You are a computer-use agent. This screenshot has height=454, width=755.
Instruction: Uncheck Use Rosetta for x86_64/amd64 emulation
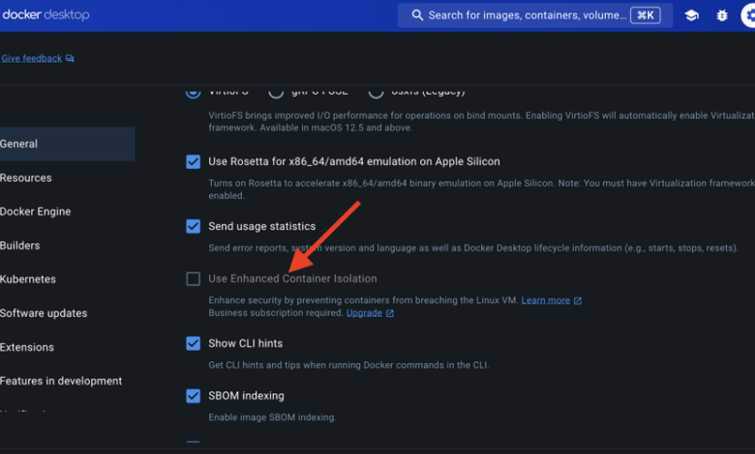click(193, 162)
